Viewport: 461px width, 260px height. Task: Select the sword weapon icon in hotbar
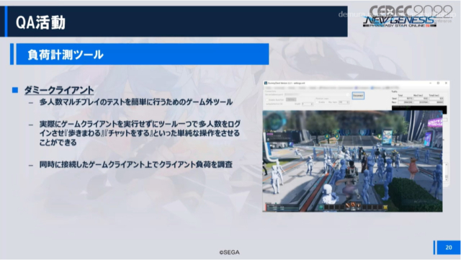click(348, 205)
